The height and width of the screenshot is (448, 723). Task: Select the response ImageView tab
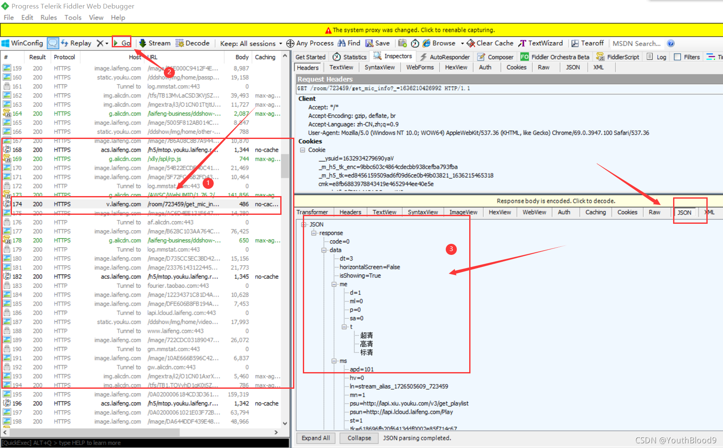(x=463, y=212)
